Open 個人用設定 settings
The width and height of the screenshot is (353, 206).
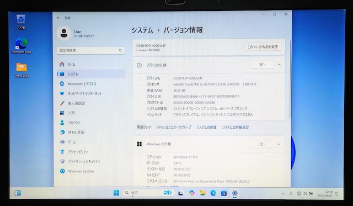(x=90, y=103)
